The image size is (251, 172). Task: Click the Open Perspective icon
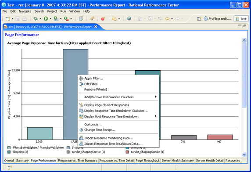click(x=199, y=19)
